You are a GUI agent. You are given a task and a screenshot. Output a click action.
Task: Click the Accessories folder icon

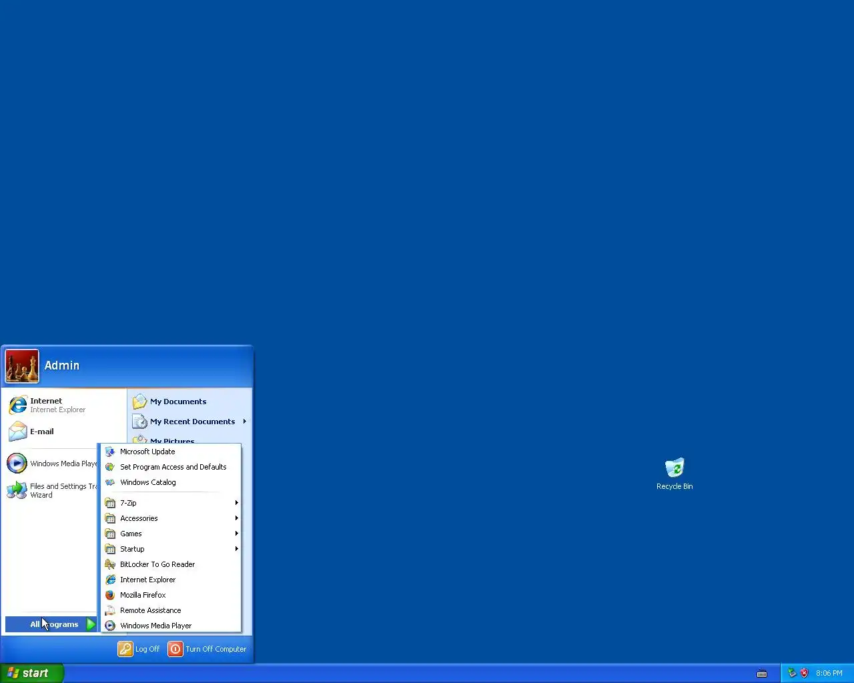click(x=110, y=518)
